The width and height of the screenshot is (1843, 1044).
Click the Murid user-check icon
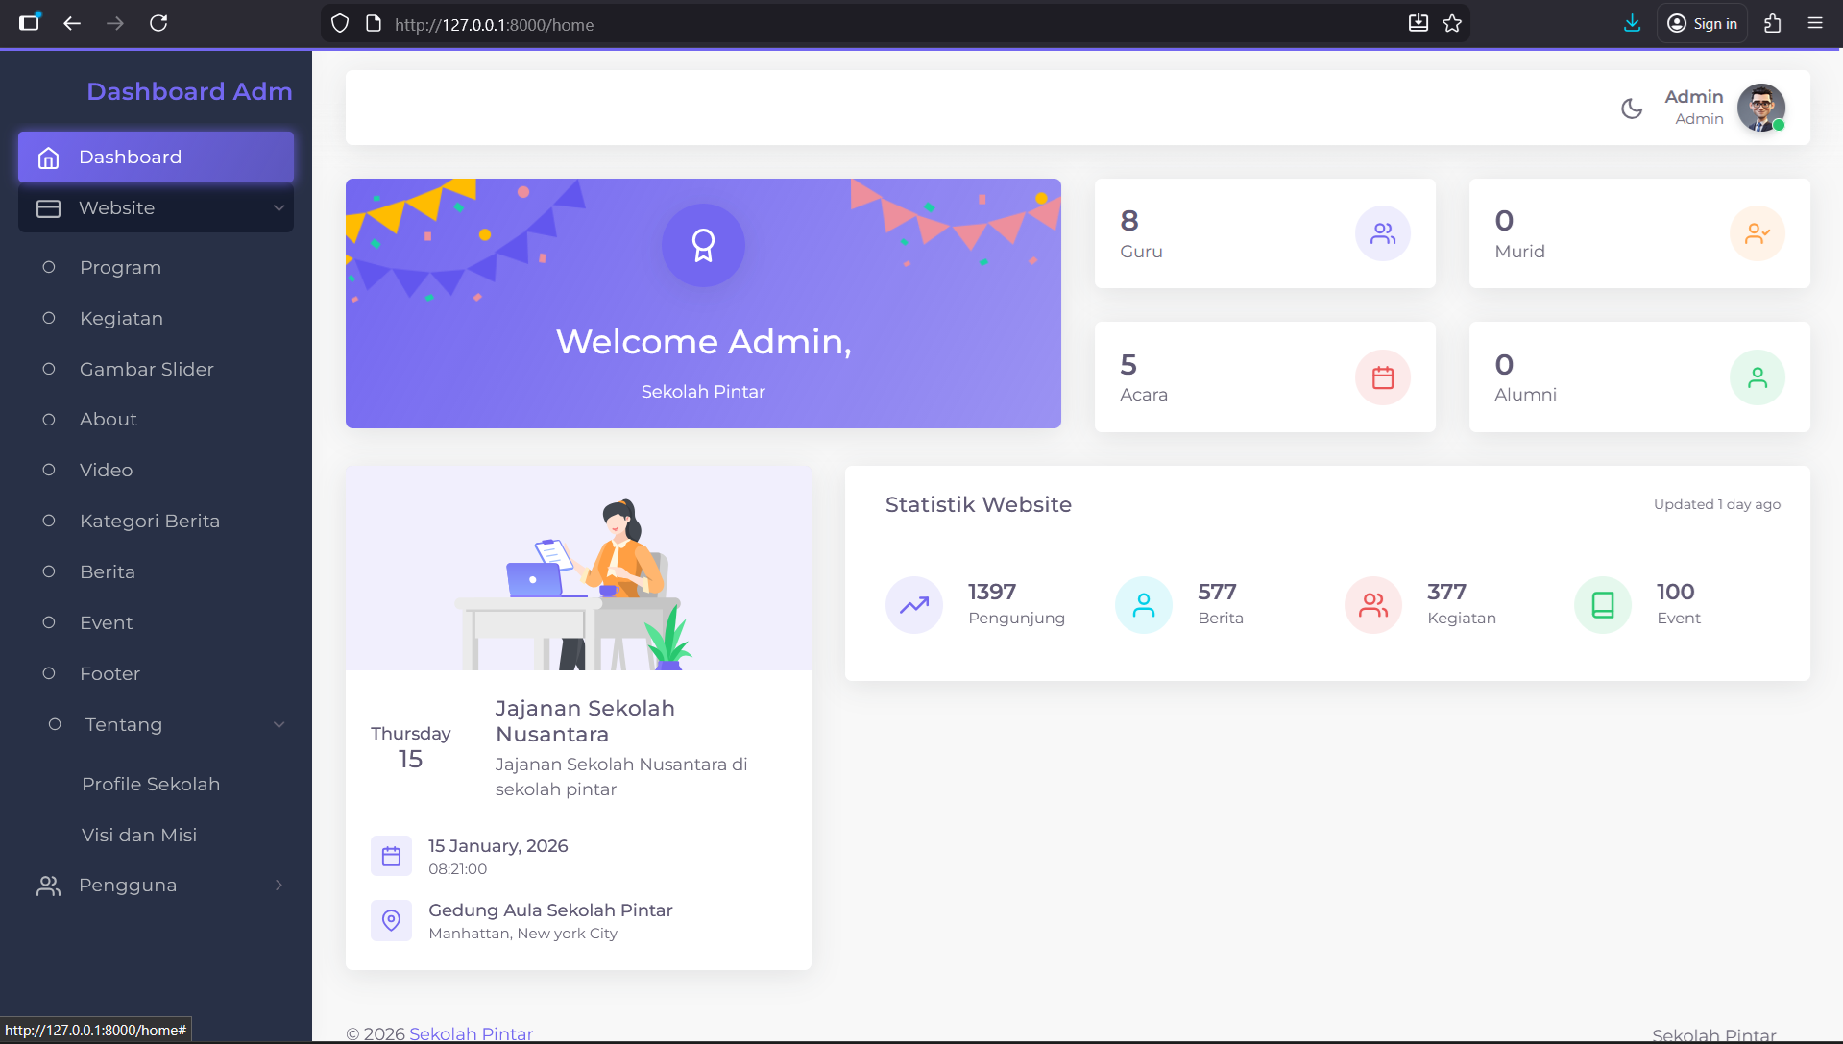[1758, 233]
